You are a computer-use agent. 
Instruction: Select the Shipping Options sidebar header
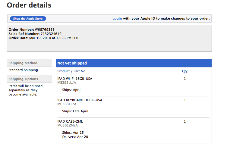[29, 79]
